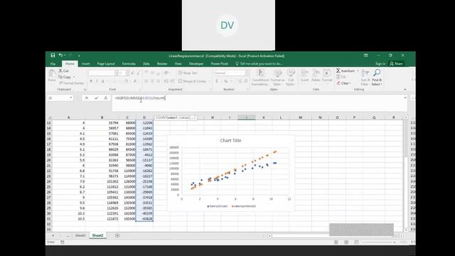This screenshot has width=455, height=256.
Task: Click the Ribbon Display Options icon
Action: pos(366,55)
